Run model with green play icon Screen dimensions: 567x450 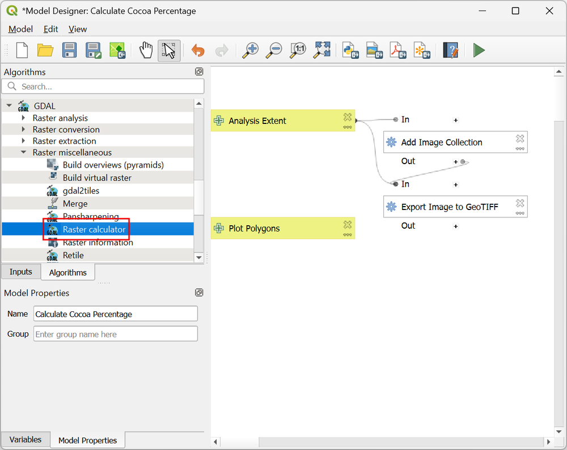pyautogui.click(x=479, y=50)
